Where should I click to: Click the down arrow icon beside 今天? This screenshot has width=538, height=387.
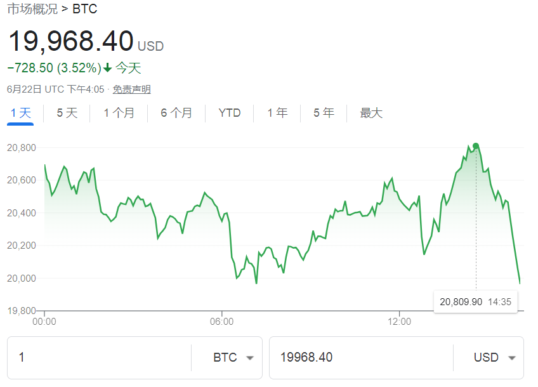tap(108, 68)
